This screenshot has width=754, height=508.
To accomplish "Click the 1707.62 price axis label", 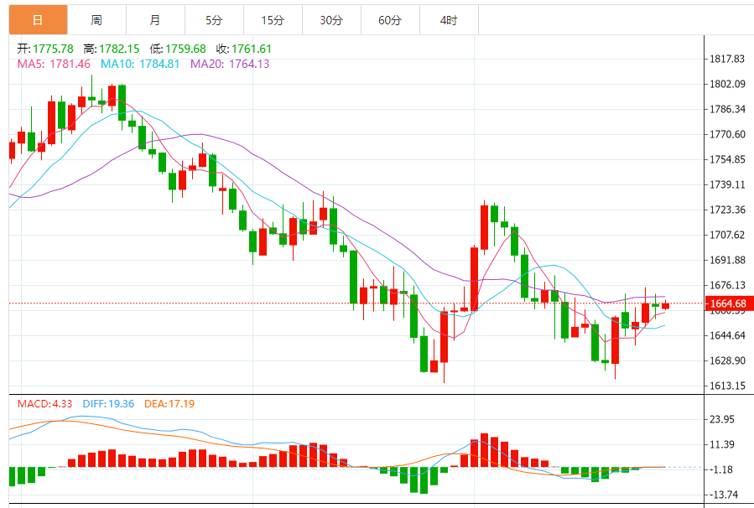I will click(727, 235).
